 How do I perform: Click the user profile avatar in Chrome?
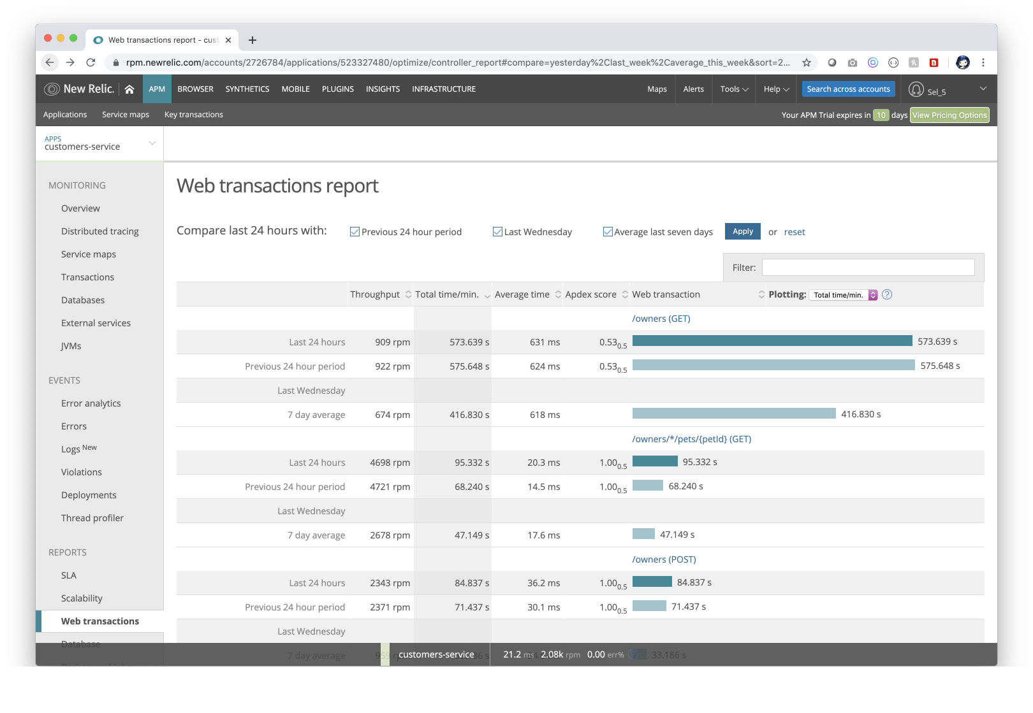(x=963, y=62)
